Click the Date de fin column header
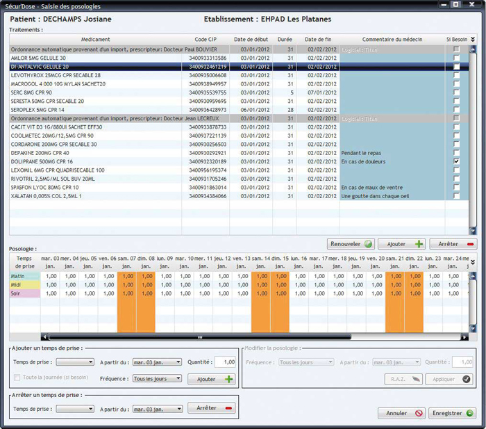This screenshot has height=429, width=486. [x=318, y=40]
